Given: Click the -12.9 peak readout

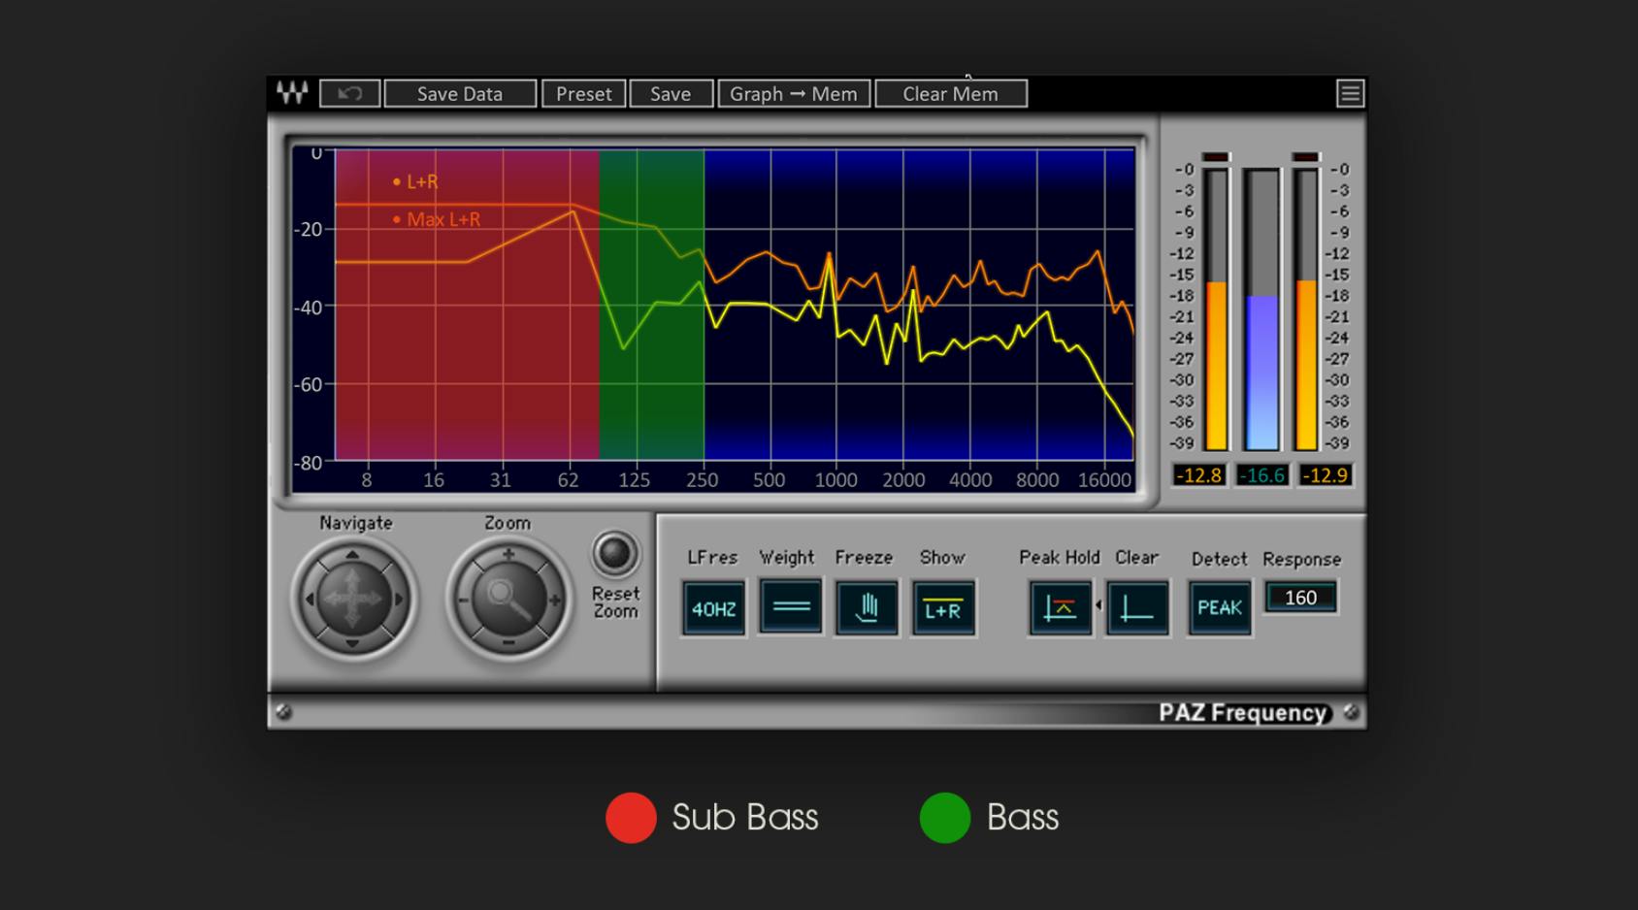Looking at the screenshot, I should coord(1325,475).
